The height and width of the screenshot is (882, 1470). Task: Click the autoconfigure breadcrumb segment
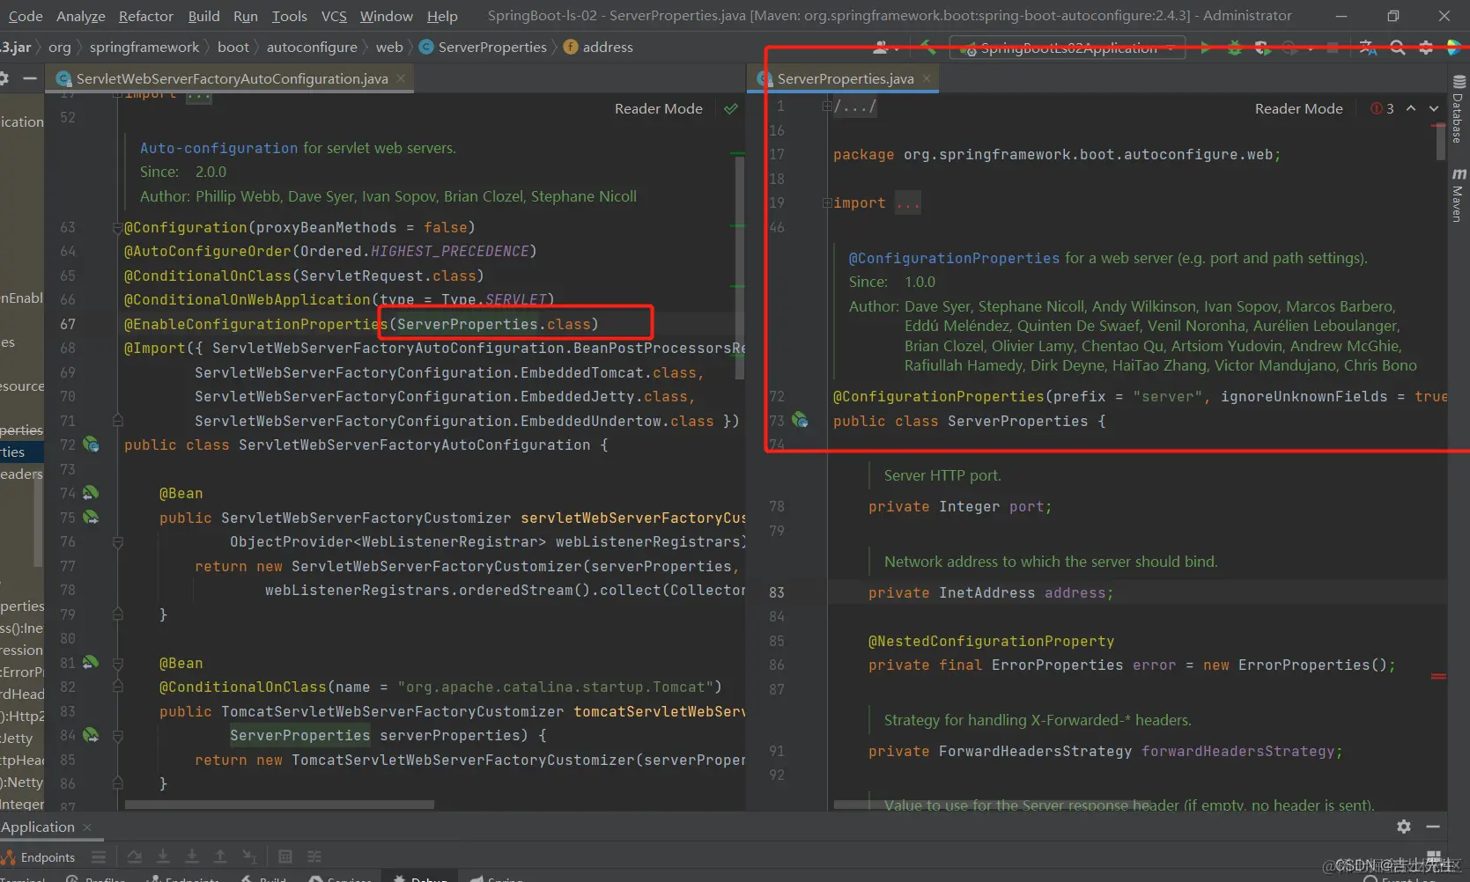pyautogui.click(x=312, y=48)
